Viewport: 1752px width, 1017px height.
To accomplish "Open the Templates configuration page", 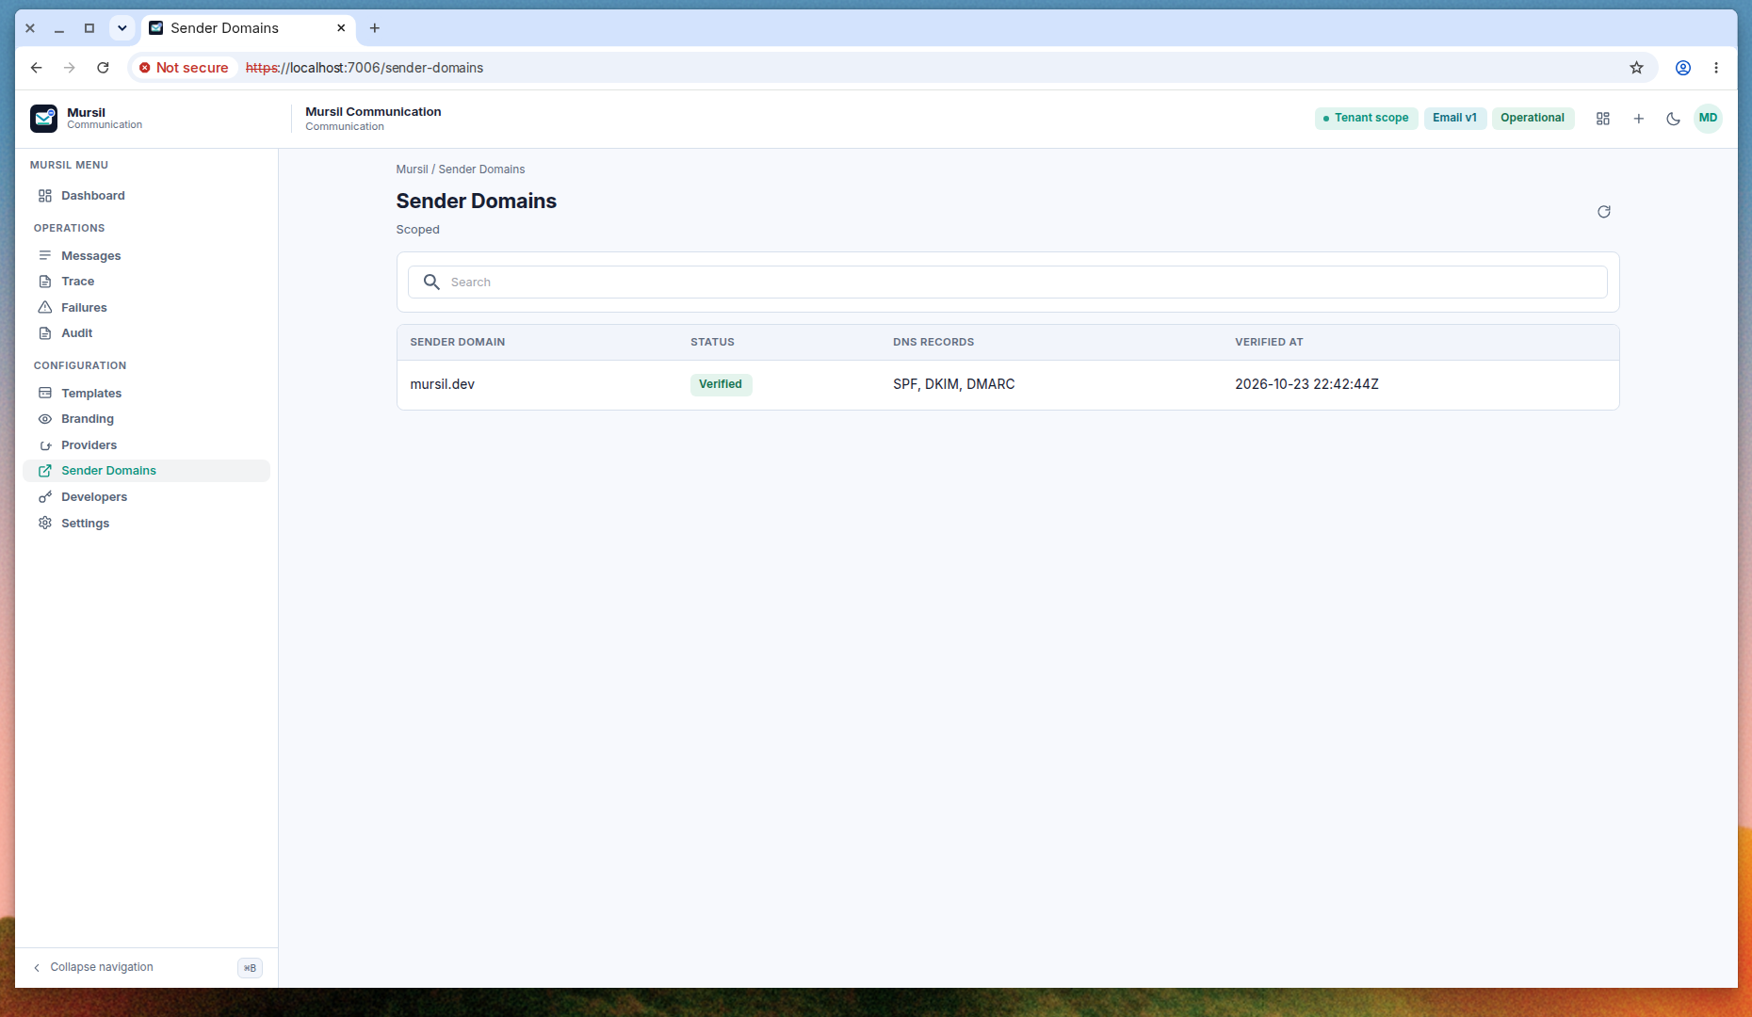I will pos(146,394).
